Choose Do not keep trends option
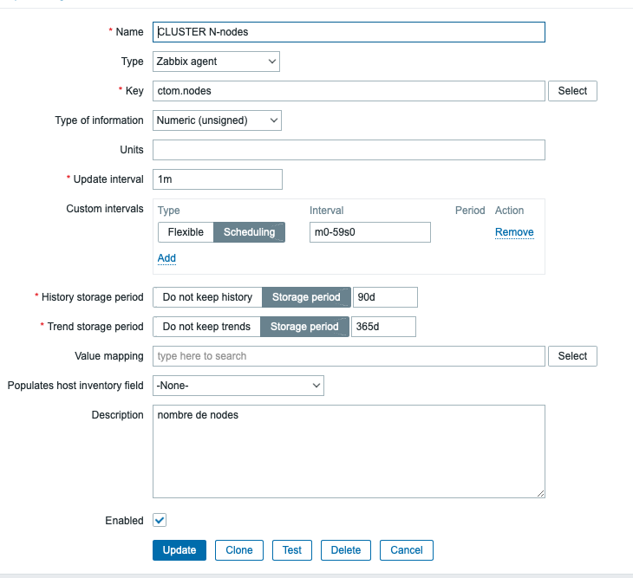The image size is (633, 578). [206, 327]
